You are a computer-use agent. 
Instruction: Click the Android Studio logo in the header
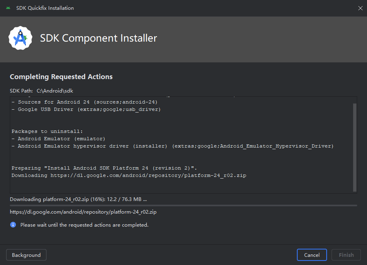[20, 38]
